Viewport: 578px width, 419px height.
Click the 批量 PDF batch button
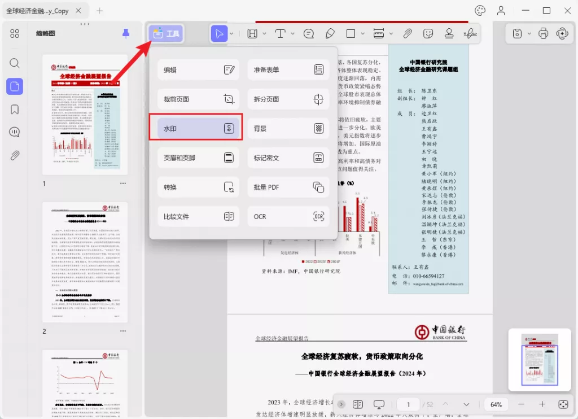(288, 187)
